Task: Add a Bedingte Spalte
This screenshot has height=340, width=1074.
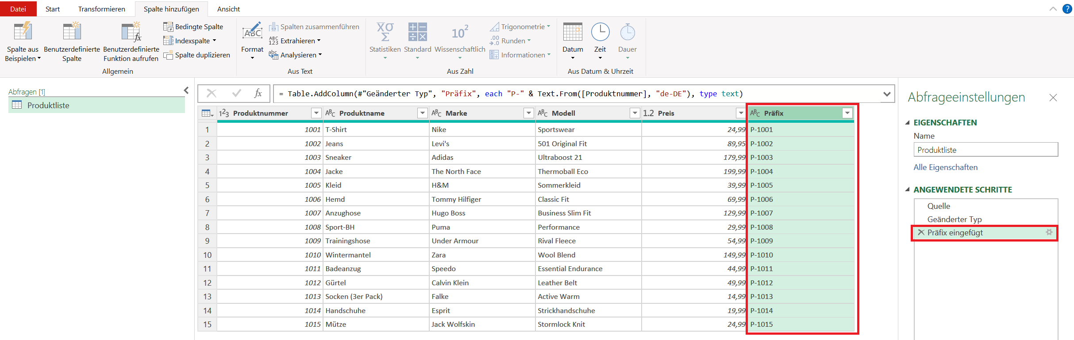Action: (x=193, y=26)
